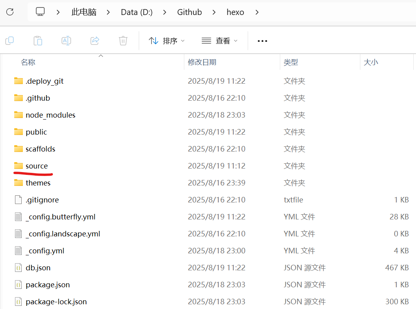Select the _config.butterfly.yml file
Screen dimensions: 416x309
point(60,217)
